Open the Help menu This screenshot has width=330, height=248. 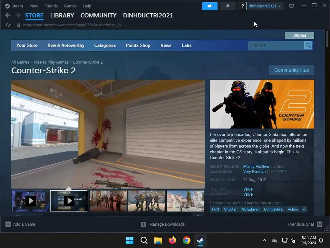[x=87, y=6]
